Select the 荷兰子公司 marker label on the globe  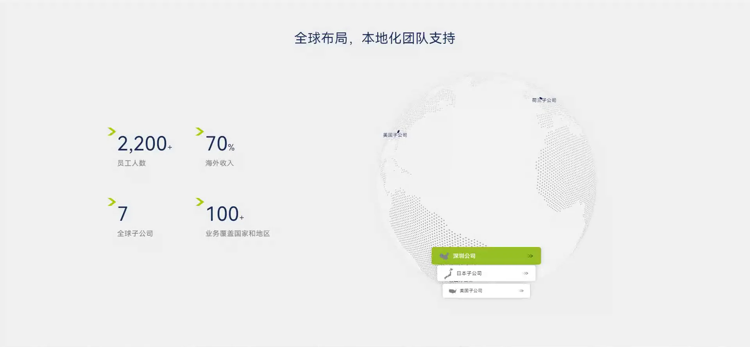tap(544, 100)
